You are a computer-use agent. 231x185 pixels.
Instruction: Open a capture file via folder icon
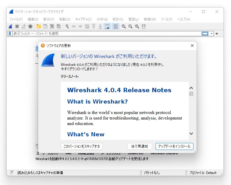coord(39,26)
